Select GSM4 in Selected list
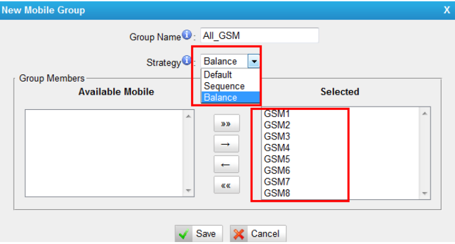Screen dimensions: 455x244 [277, 147]
